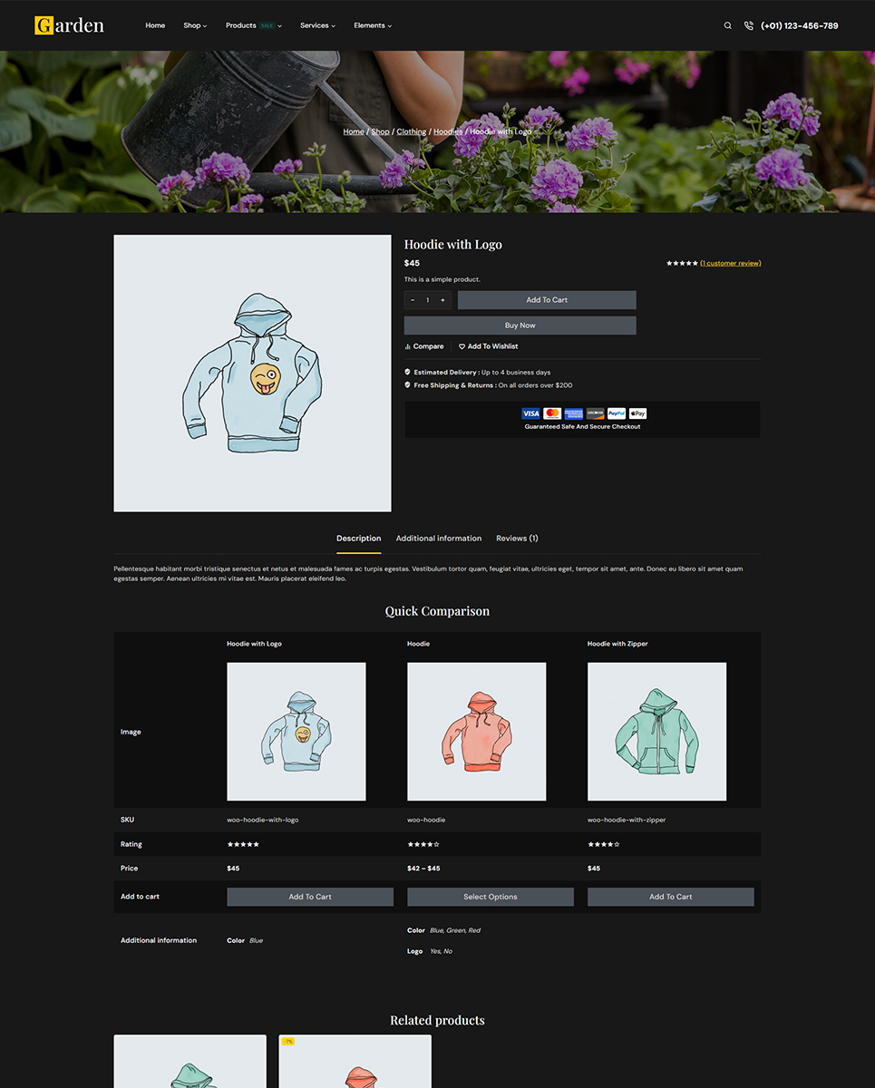875x1088 pixels.
Task: Decrease quantity with minus button
Action: pos(413,300)
